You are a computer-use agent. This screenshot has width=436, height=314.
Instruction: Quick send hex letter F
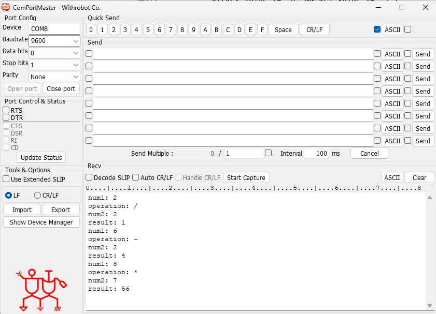262,29
